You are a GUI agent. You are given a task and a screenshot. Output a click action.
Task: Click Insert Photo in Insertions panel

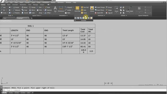point(99,10)
